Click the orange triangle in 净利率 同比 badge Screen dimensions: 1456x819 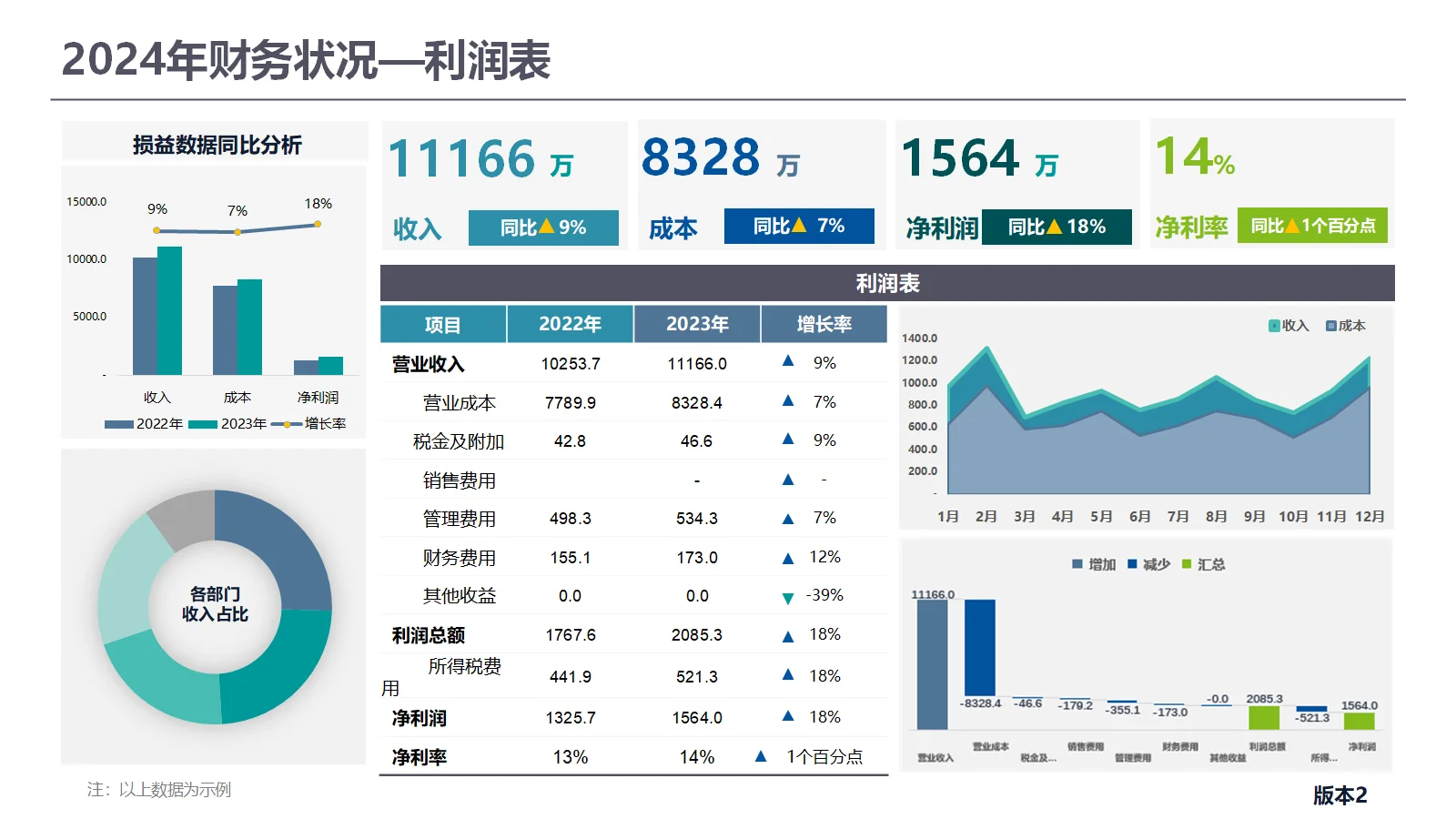tap(1292, 224)
